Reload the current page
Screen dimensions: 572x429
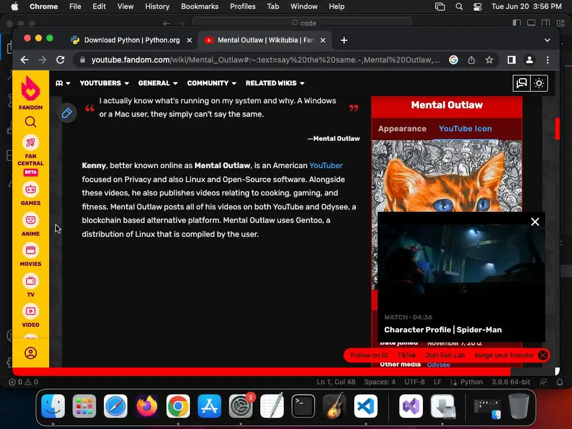click(x=60, y=60)
